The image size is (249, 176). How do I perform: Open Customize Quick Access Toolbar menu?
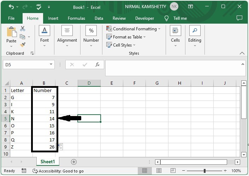click(49, 7)
